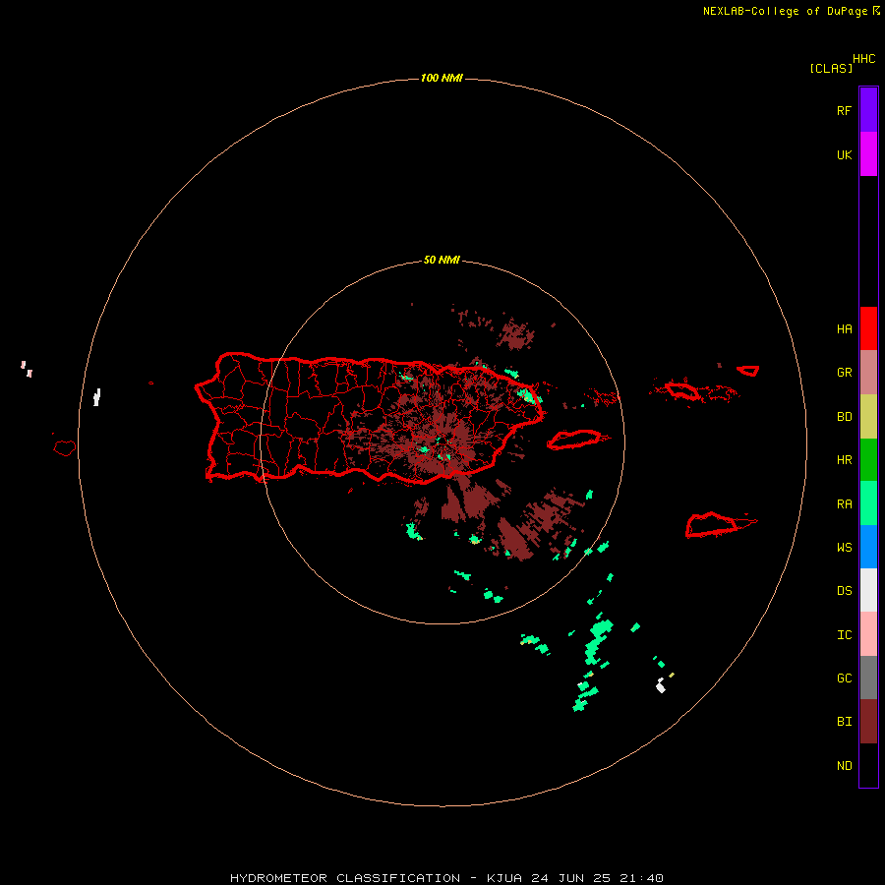
Task: Click the 'KJUA' radar station identifier
Action: pos(504,878)
